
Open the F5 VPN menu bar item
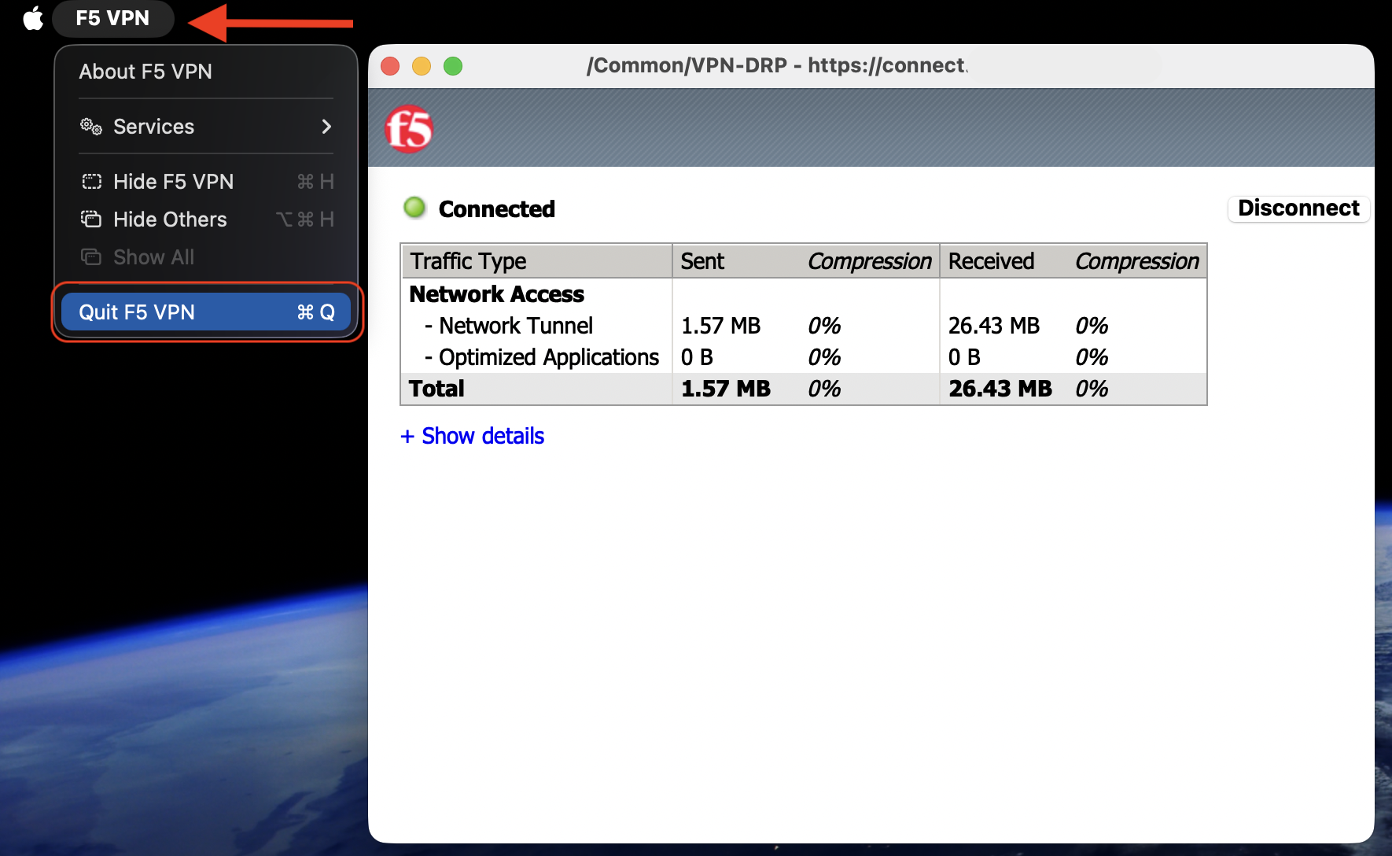coord(112,18)
